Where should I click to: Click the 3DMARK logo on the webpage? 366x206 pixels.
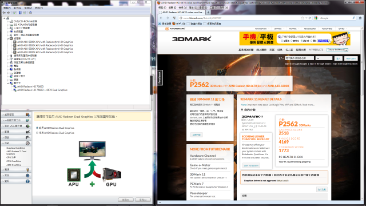(x=192, y=39)
